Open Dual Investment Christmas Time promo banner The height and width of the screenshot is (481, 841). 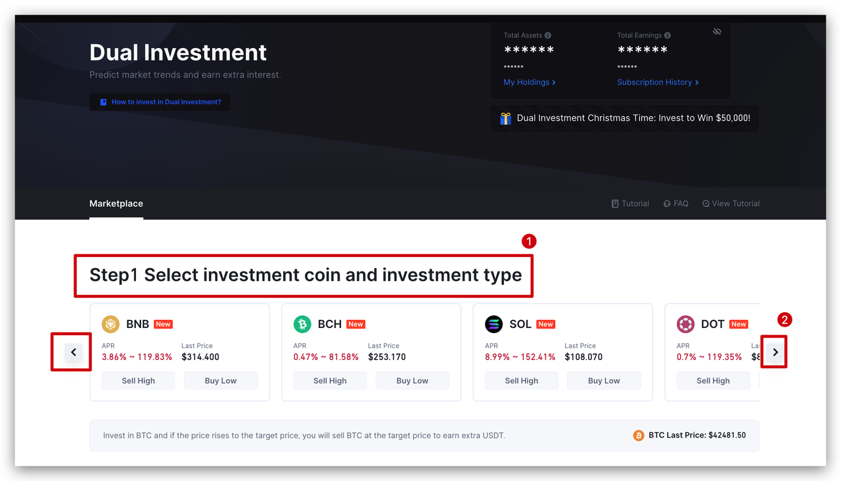click(x=633, y=118)
